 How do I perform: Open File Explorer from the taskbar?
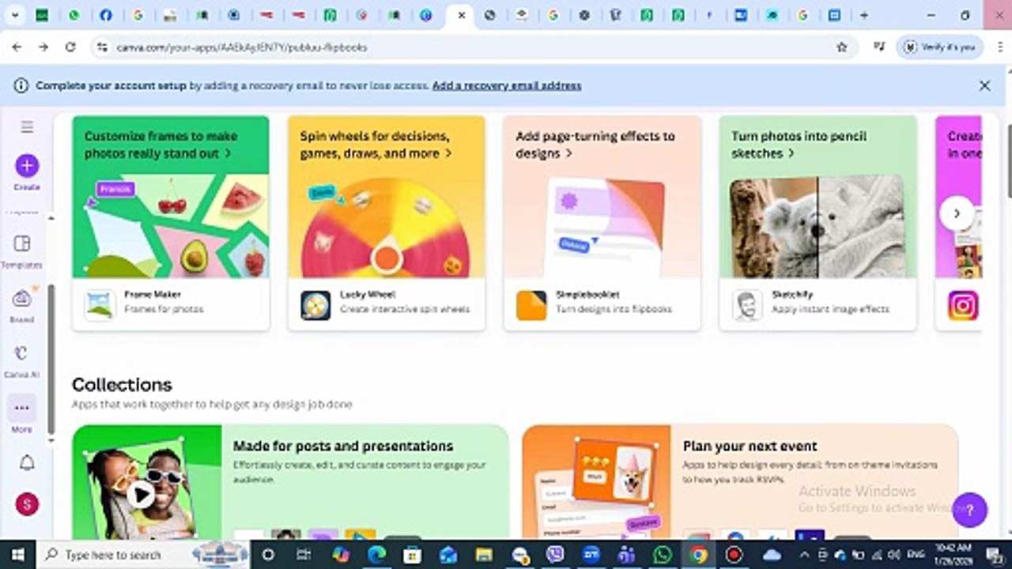point(484,555)
